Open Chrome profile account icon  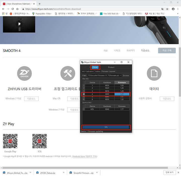click(x=173, y=9)
